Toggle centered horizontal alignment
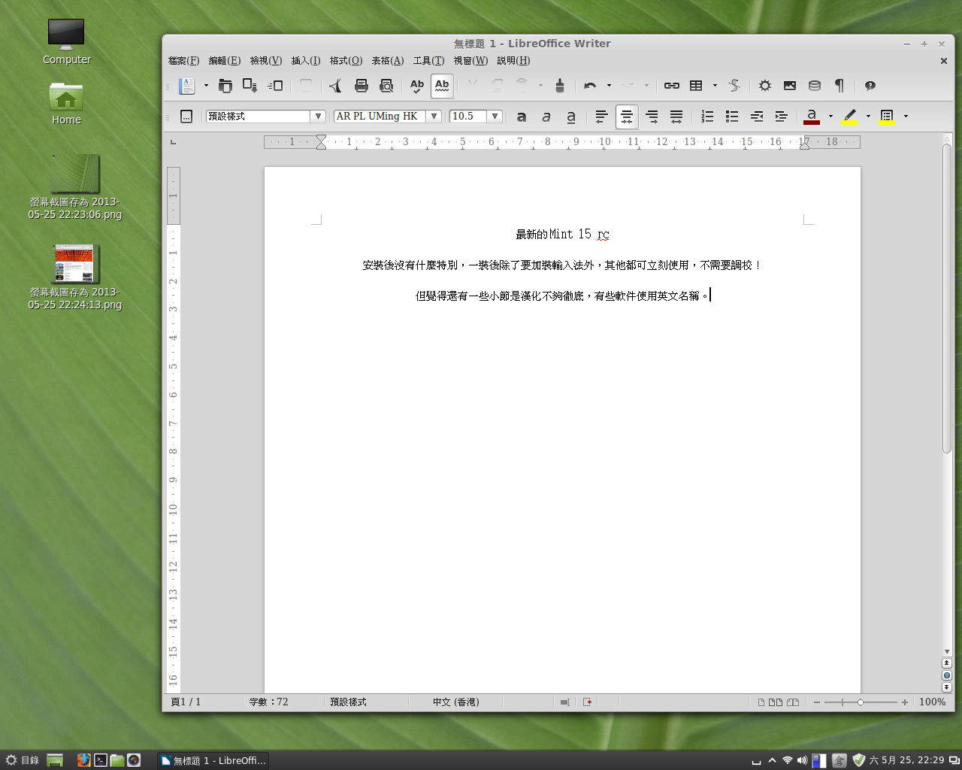962x770 pixels. coord(626,117)
